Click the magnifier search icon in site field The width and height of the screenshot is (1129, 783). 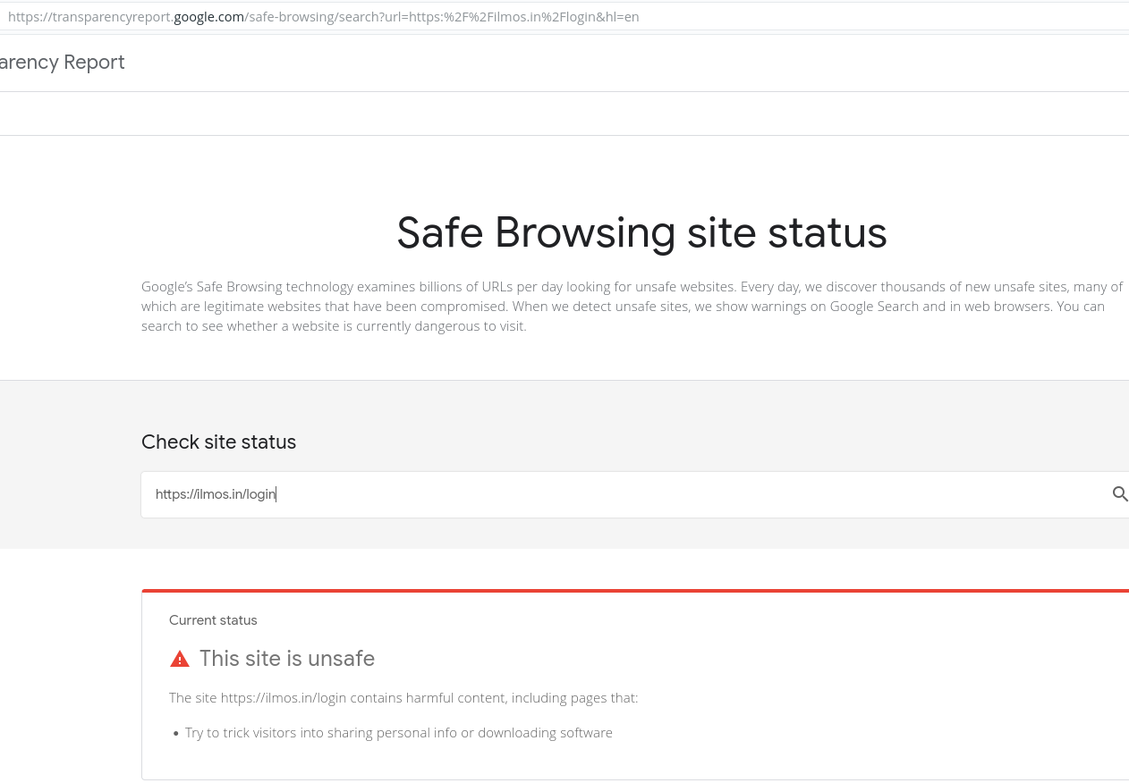pos(1119,494)
